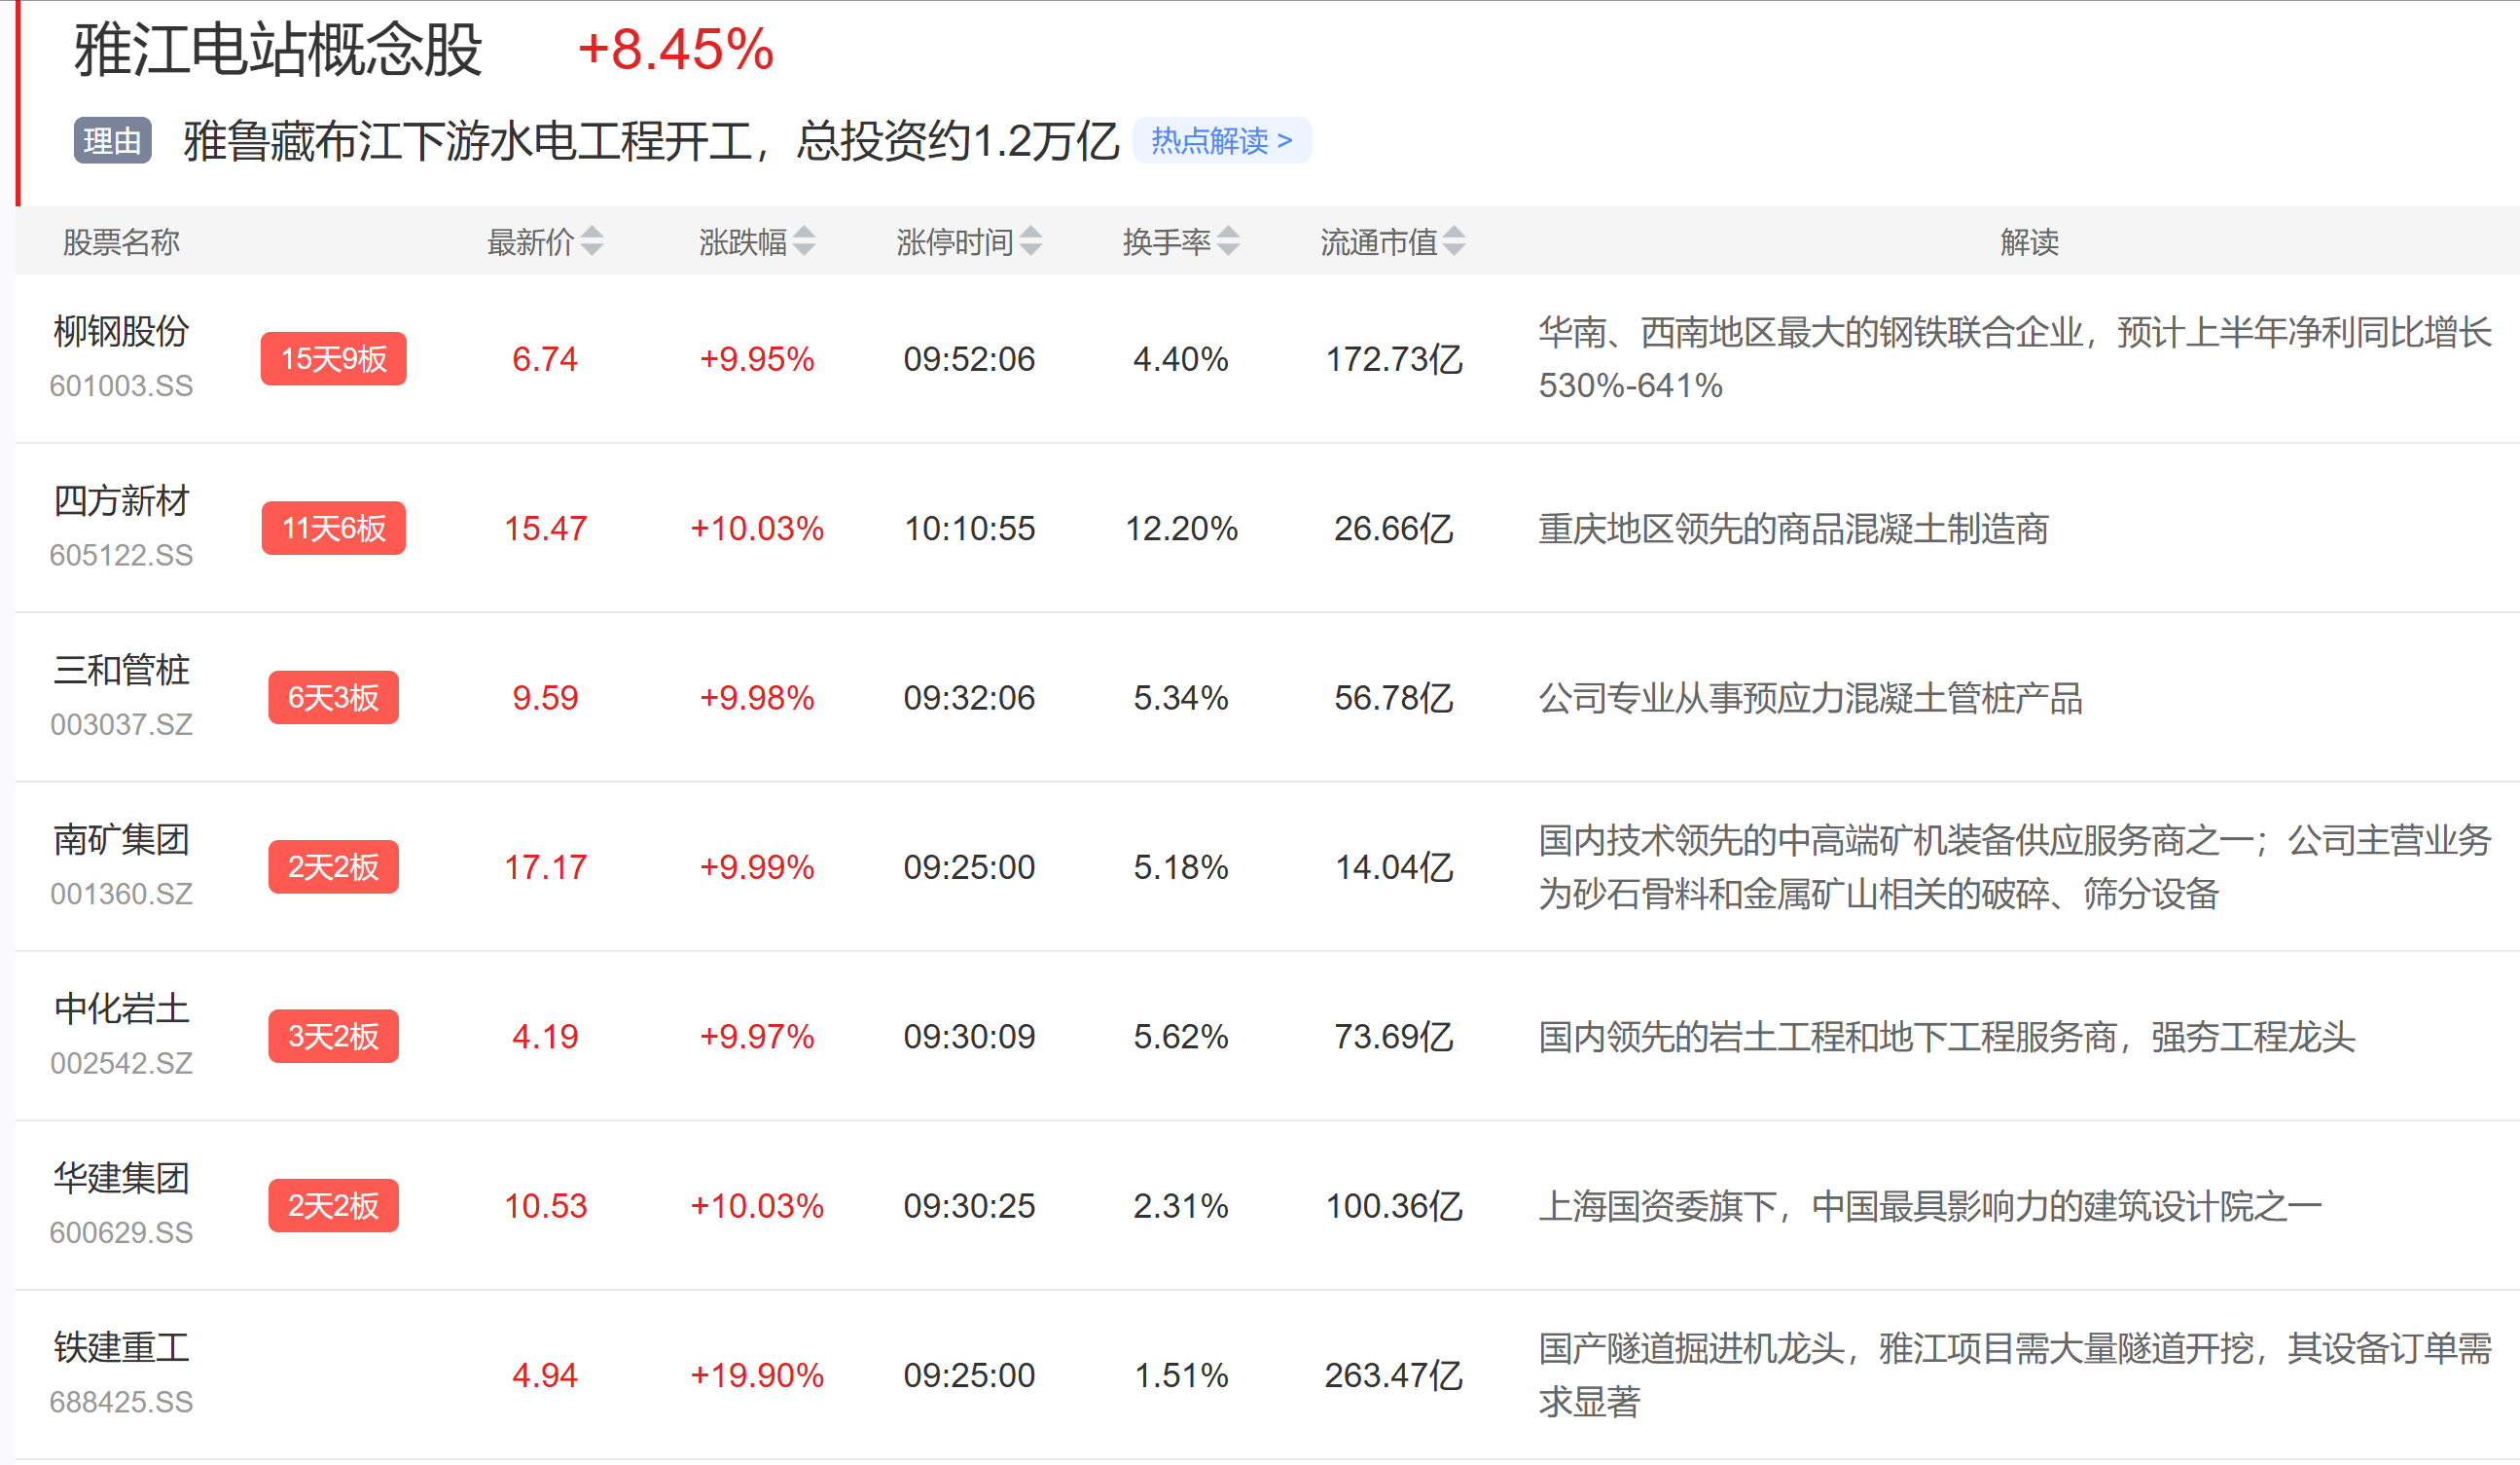Select stock code 002542.SZ
The width and height of the screenshot is (2520, 1465).
121,1063
